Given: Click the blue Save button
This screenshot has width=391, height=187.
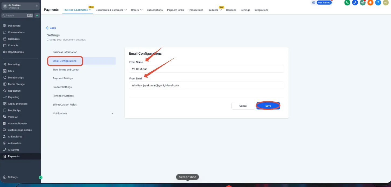Looking at the screenshot, I should point(268,106).
